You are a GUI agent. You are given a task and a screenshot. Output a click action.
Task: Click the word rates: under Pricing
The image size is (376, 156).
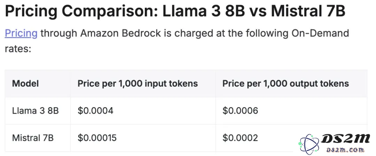tap(18, 49)
